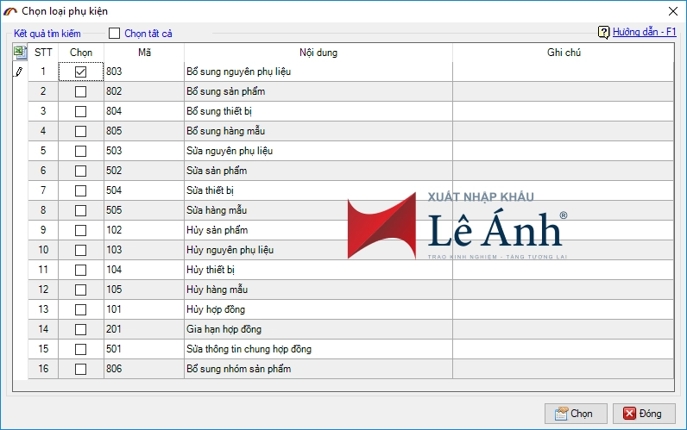
Task: Click the help question mark icon
Action: (x=604, y=33)
